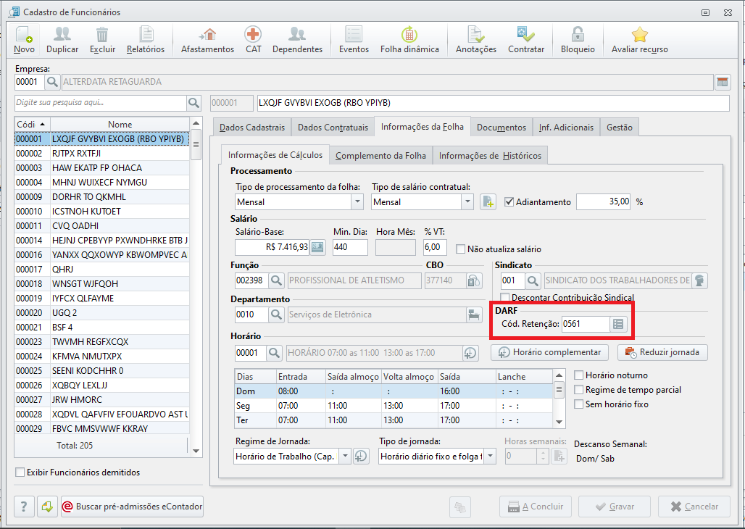Select employee 000002 RJTPX RXTFJI

102,154
